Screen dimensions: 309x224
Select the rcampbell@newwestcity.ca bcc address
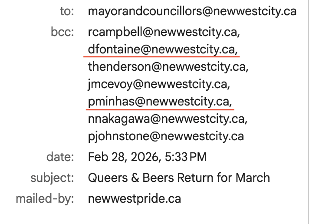164,32
